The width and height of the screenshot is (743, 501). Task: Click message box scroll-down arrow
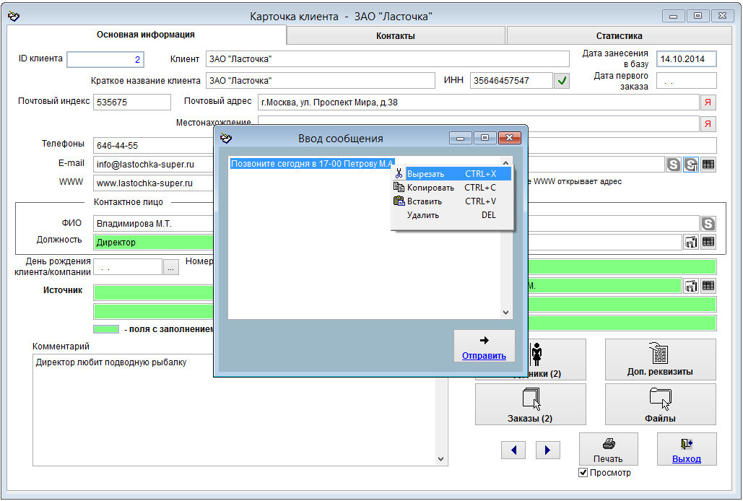pyautogui.click(x=505, y=313)
